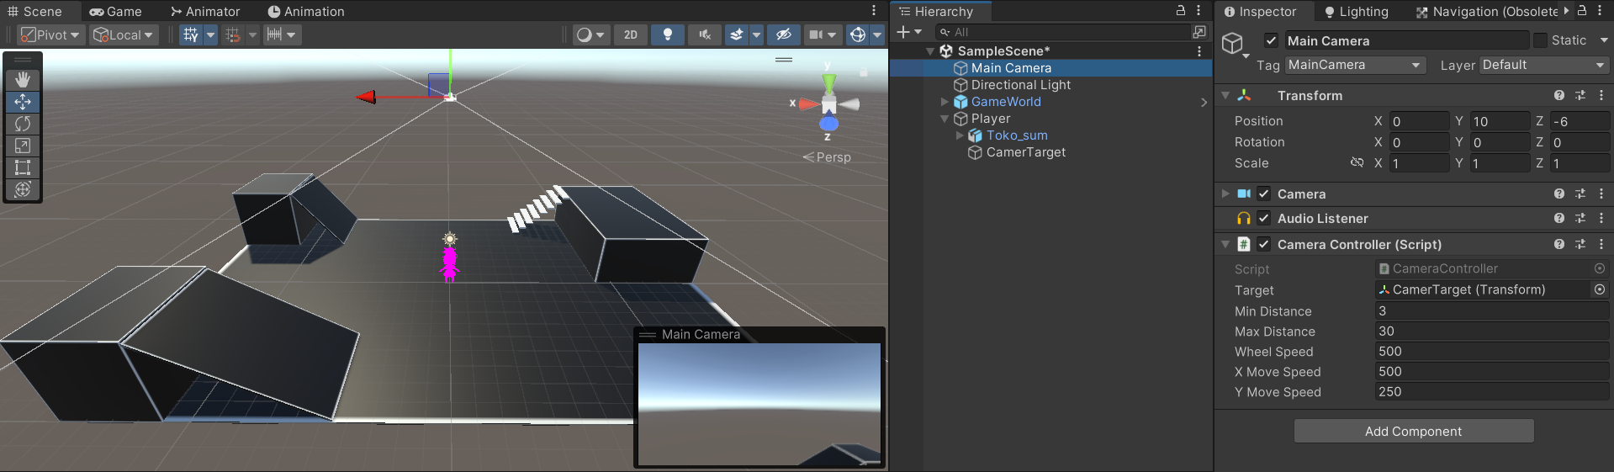Toggle scene gizmos button
Image resolution: width=1614 pixels, height=472 pixels.
click(858, 34)
